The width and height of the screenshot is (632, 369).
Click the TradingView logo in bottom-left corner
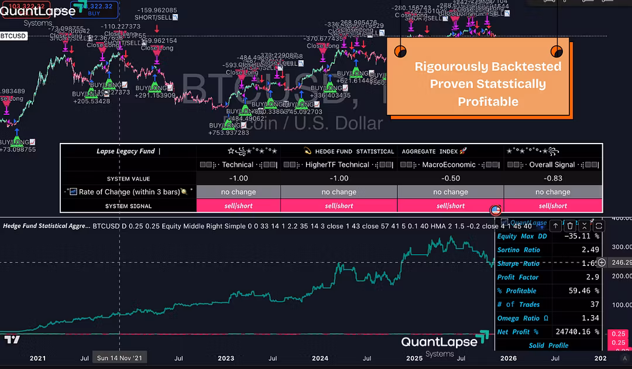point(12,340)
